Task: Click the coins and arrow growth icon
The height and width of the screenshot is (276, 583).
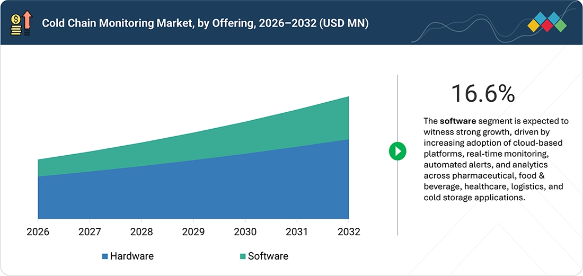Action: click(x=22, y=23)
